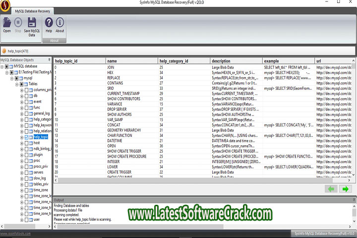The height and width of the screenshot is (238, 357).
Task: Pin the MySQL Database Objects panel
Action: (49, 59)
